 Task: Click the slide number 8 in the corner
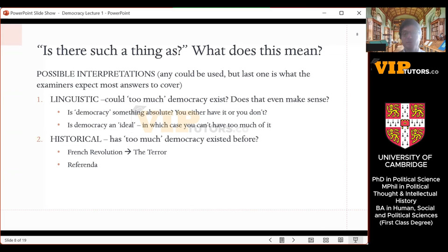pyautogui.click(x=357, y=34)
